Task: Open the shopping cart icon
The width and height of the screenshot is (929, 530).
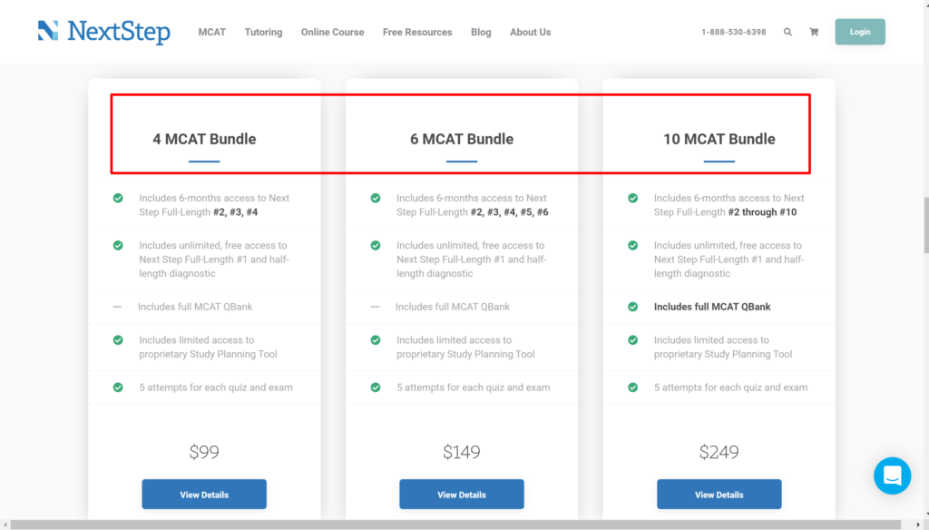Action: point(814,31)
